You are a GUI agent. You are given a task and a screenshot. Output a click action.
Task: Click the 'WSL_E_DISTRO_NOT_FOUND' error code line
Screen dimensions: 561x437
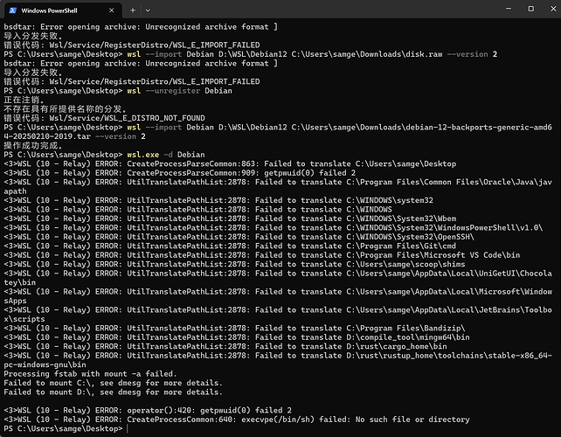click(x=105, y=118)
